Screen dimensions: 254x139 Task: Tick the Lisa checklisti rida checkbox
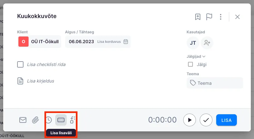20,65
